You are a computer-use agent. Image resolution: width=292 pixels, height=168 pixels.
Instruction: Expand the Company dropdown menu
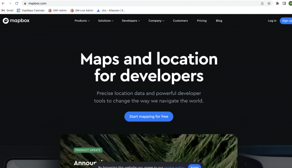[156, 21]
